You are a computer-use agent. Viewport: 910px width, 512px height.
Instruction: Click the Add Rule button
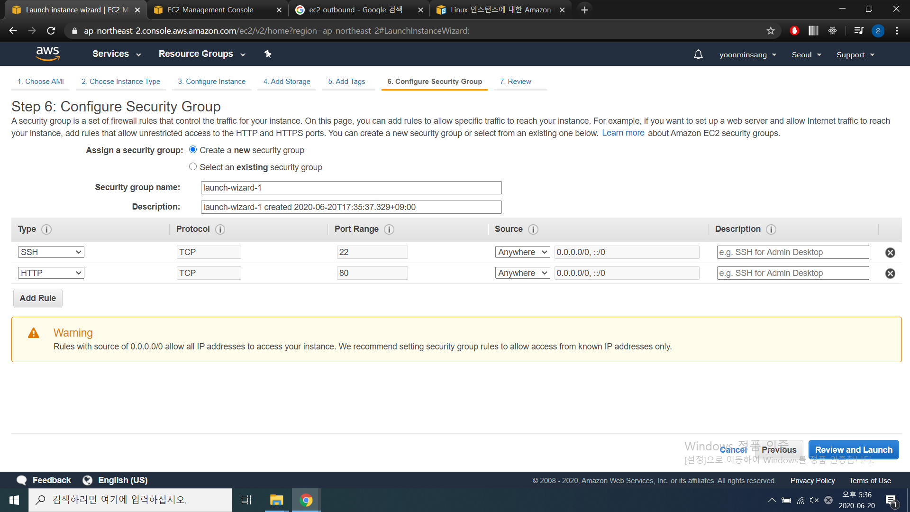pos(38,298)
